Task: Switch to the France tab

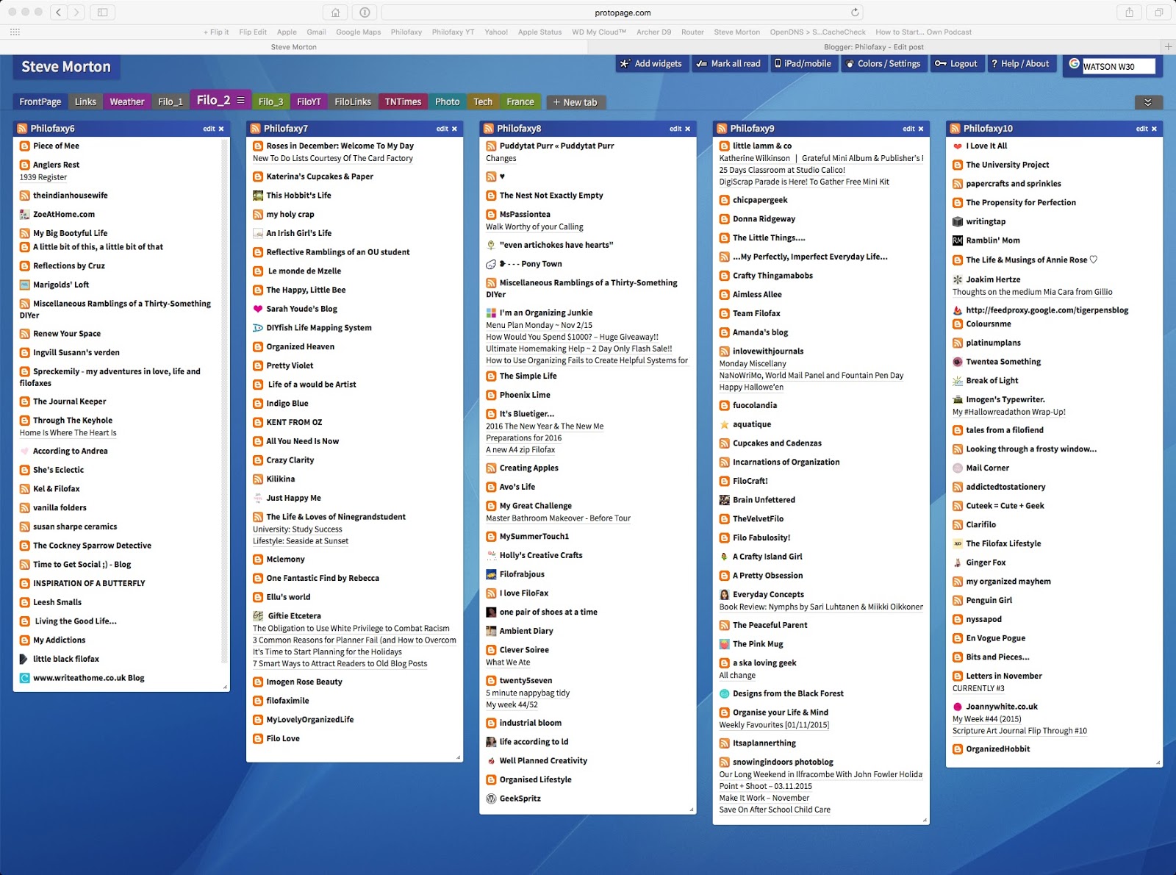Action: click(520, 101)
